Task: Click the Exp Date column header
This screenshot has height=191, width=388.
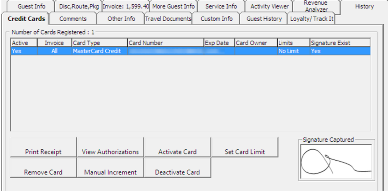Action: coord(219,43)
